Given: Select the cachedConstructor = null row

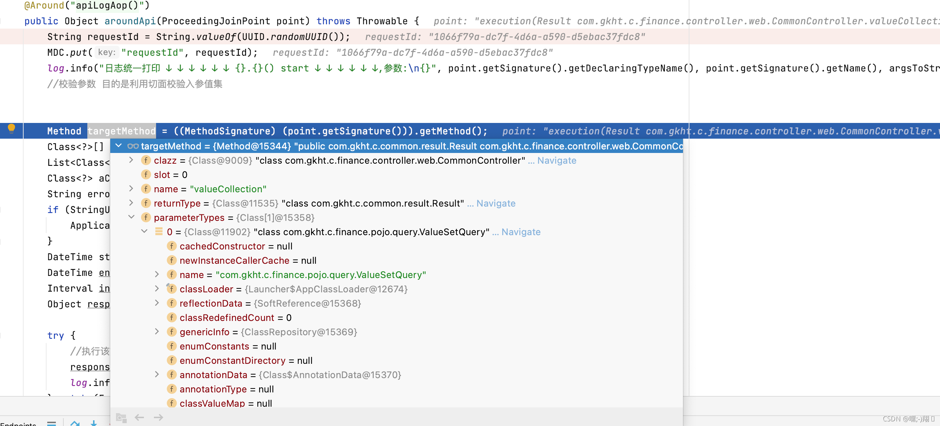Looking at the screenshot, I should click(x=396, y=246).
